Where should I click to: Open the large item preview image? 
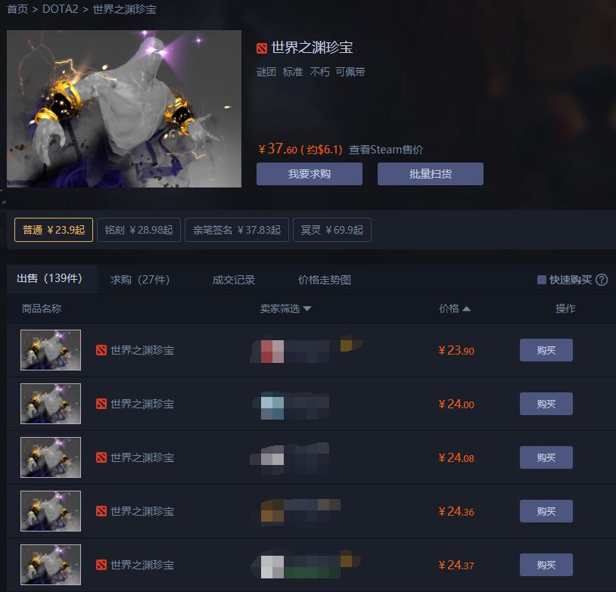coord(124,109)
